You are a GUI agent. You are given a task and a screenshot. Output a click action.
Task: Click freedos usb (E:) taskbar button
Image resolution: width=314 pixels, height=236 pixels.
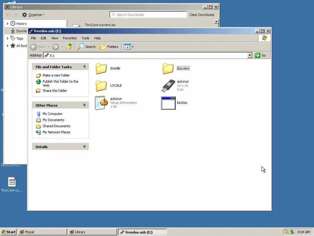[x=142, y=232]
